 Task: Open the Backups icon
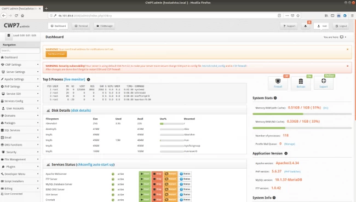coord(301,81)
